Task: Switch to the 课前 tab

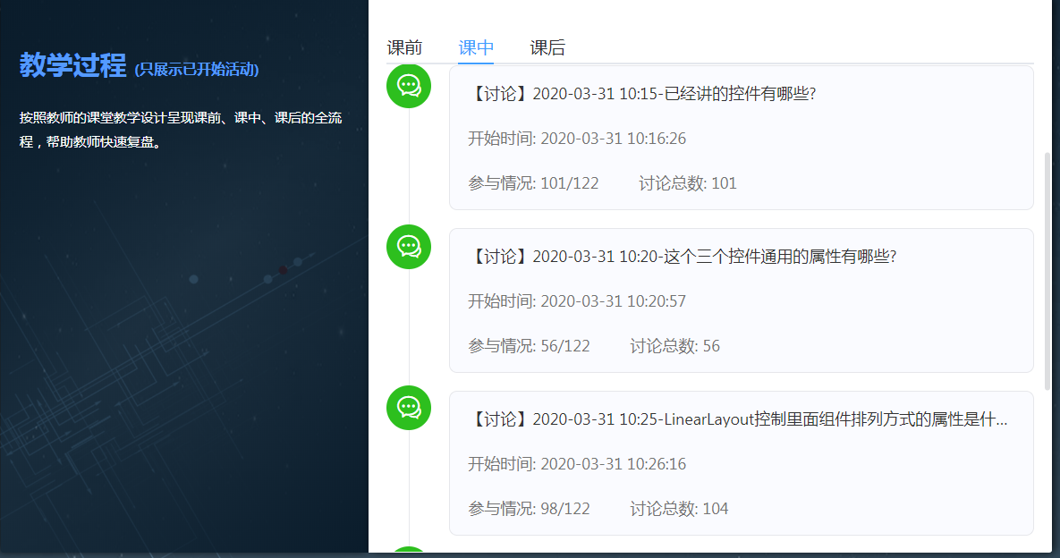Action: coord(404,48)
